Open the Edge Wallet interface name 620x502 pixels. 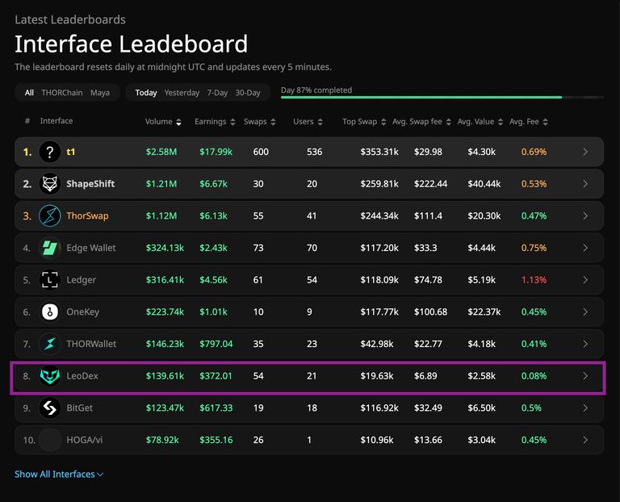[91, 248]
